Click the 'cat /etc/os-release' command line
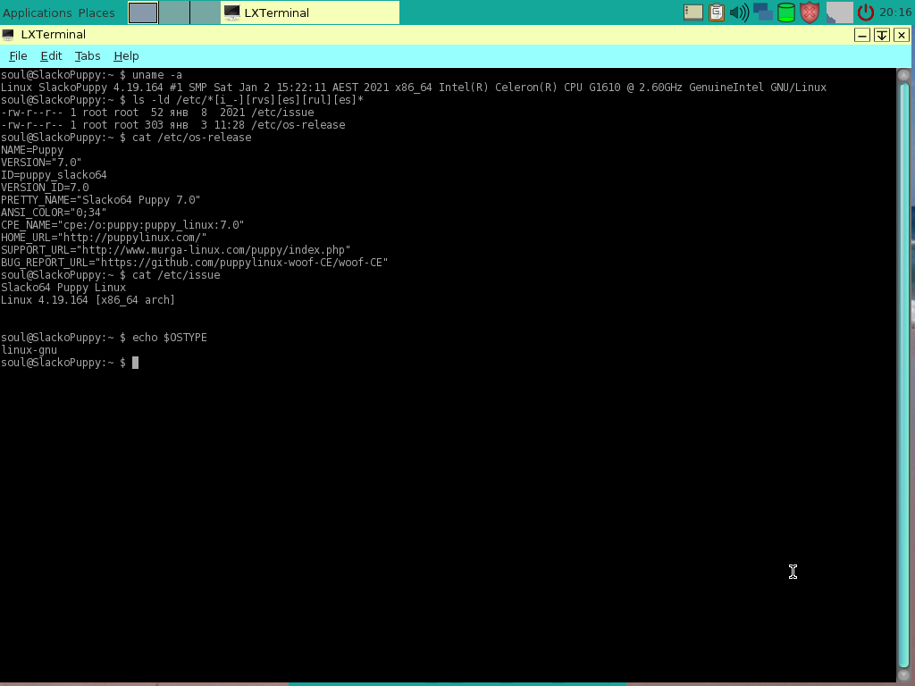Image resolution: width=915 pixels, height=686 pixels. 126,137
